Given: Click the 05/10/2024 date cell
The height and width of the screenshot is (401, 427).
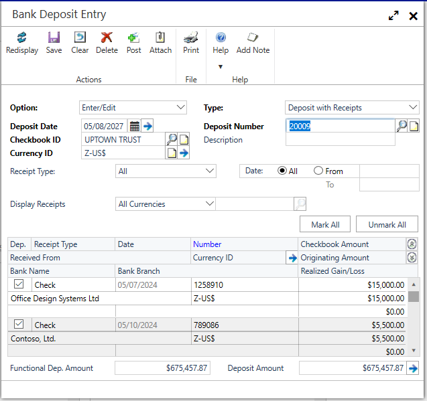Looking at the screenshot, I should 153,325.
